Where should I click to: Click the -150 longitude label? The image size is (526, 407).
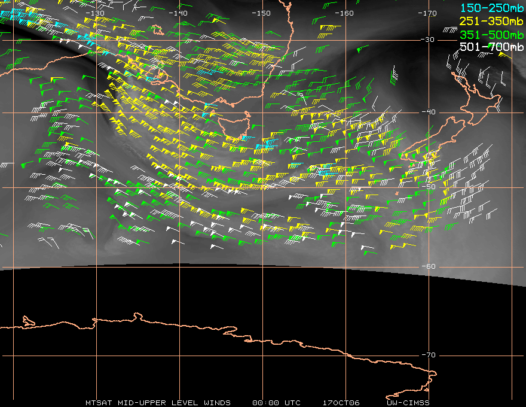click(261, 13)
